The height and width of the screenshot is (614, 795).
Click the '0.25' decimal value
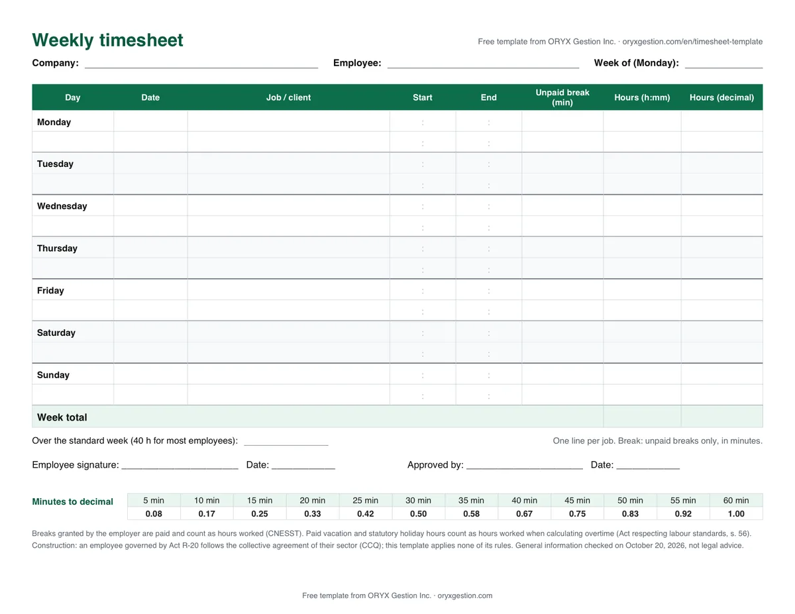pos(260,514)
